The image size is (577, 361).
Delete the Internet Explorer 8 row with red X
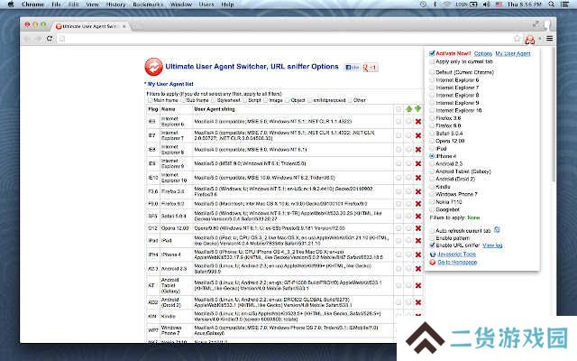(418, 150)
